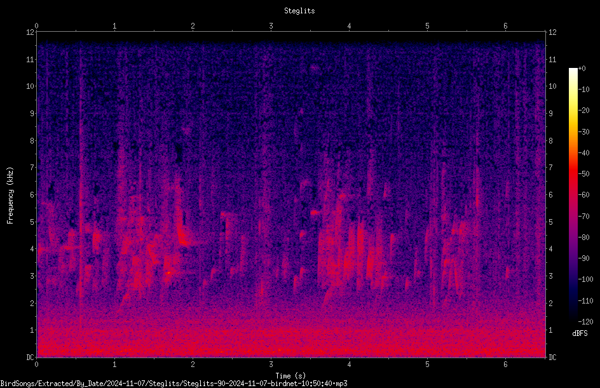Click the 3 second tick on bottom time axis
Viewport: 600px width, 388px height.
click(x=271, y=365)
